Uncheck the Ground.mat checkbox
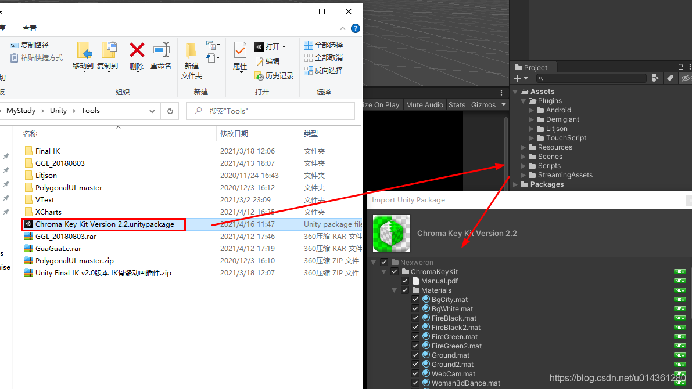This screenshot has width=692, height=389. (415, 355)
